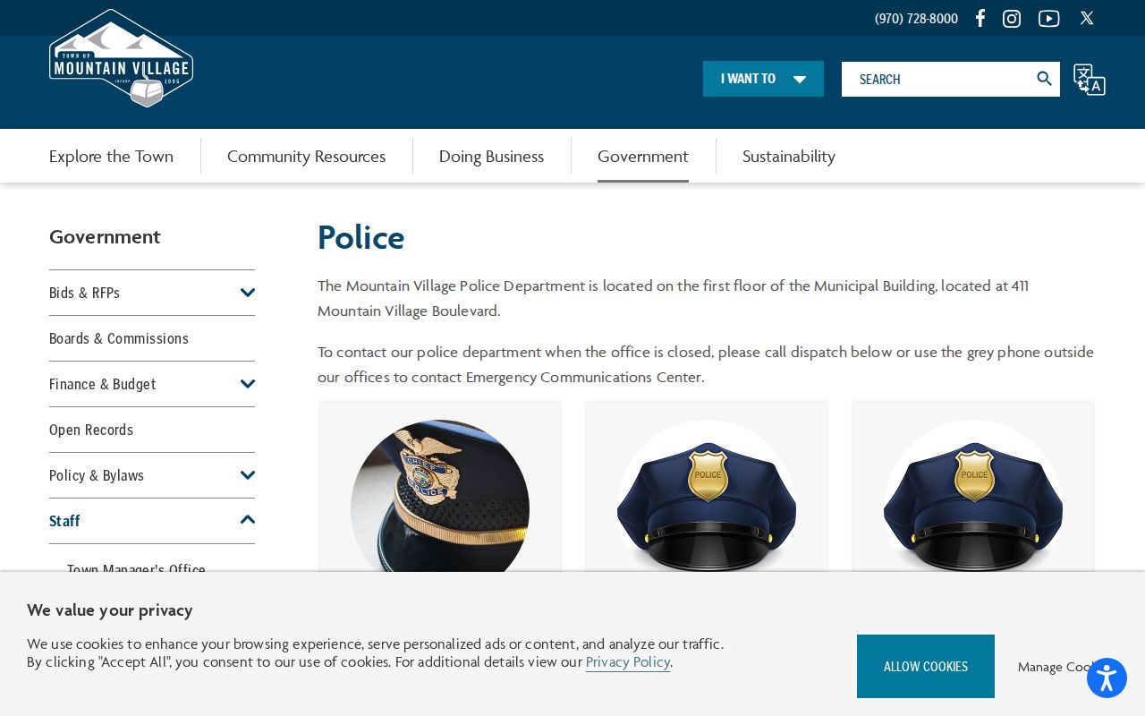Open the YouTube channel icon
This screenshot has width=1145, height=716.
tap(1048, 18)
